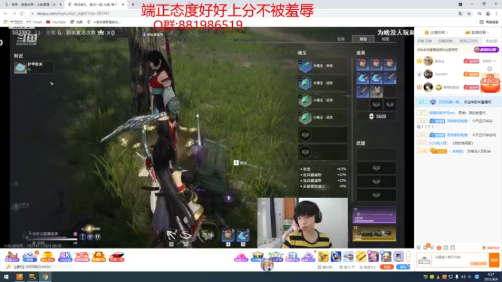Viewport: 502px width, 282px height.
Task: Switch to the first browser tab
Action: [x=33, y=4]
